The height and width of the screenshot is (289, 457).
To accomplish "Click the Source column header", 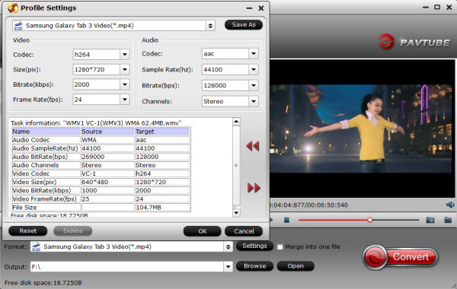I will 107,132.
